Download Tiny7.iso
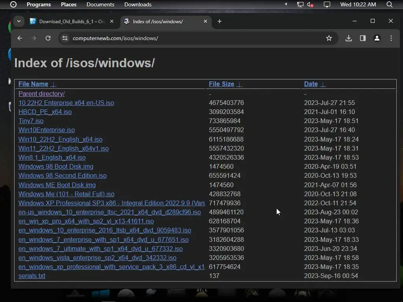This screenshot has height=302, width=403. tap(31, 121)
